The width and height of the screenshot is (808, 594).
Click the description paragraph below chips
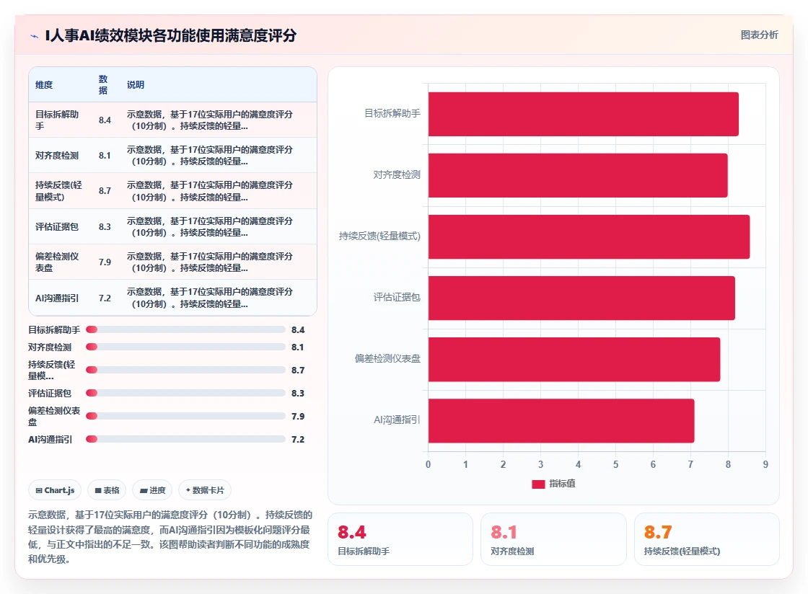pyautogui.click(x=170, y=537)
